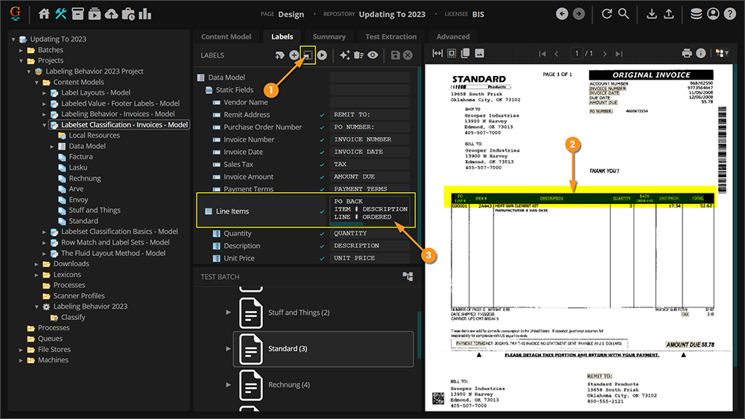This screenshot has width=745, height=419.
Task: Click the rubber band label capture tool
Action: tap(308, 55)
